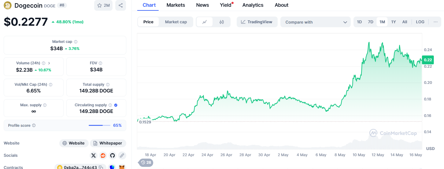This screenshot has width=444, height=169.
Task: Switch to candlestick chart icon
Action: click(222, 22)
